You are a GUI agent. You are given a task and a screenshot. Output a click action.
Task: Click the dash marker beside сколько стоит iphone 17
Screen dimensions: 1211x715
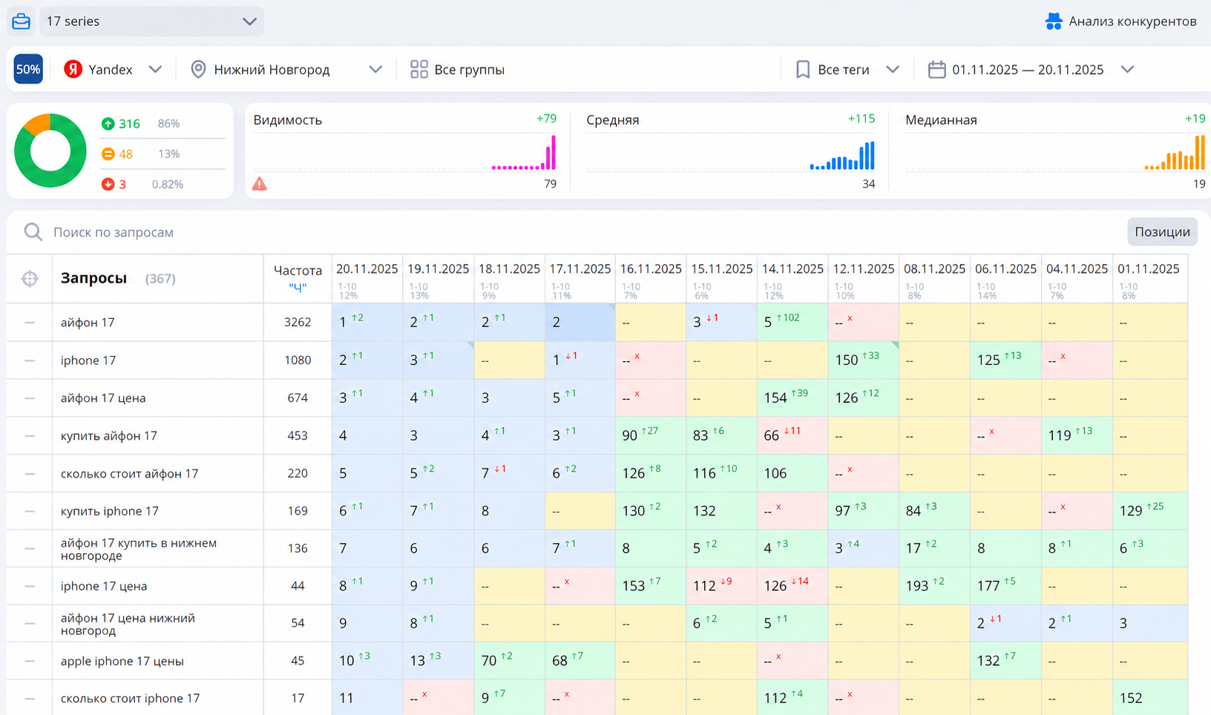(x=30, y=699)
